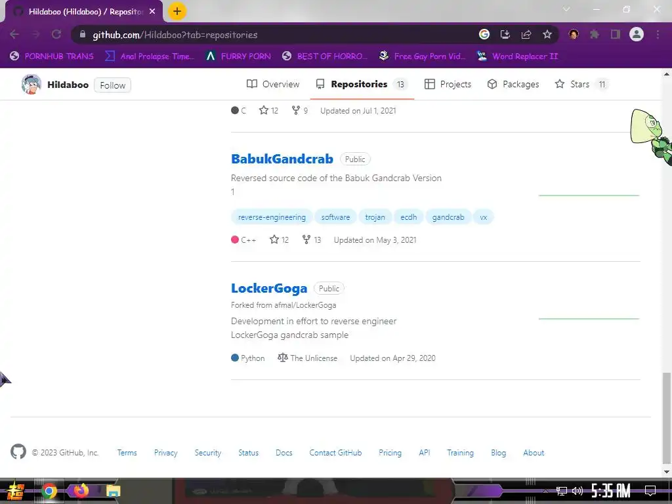Open the Packages tab

click(513, 84)
